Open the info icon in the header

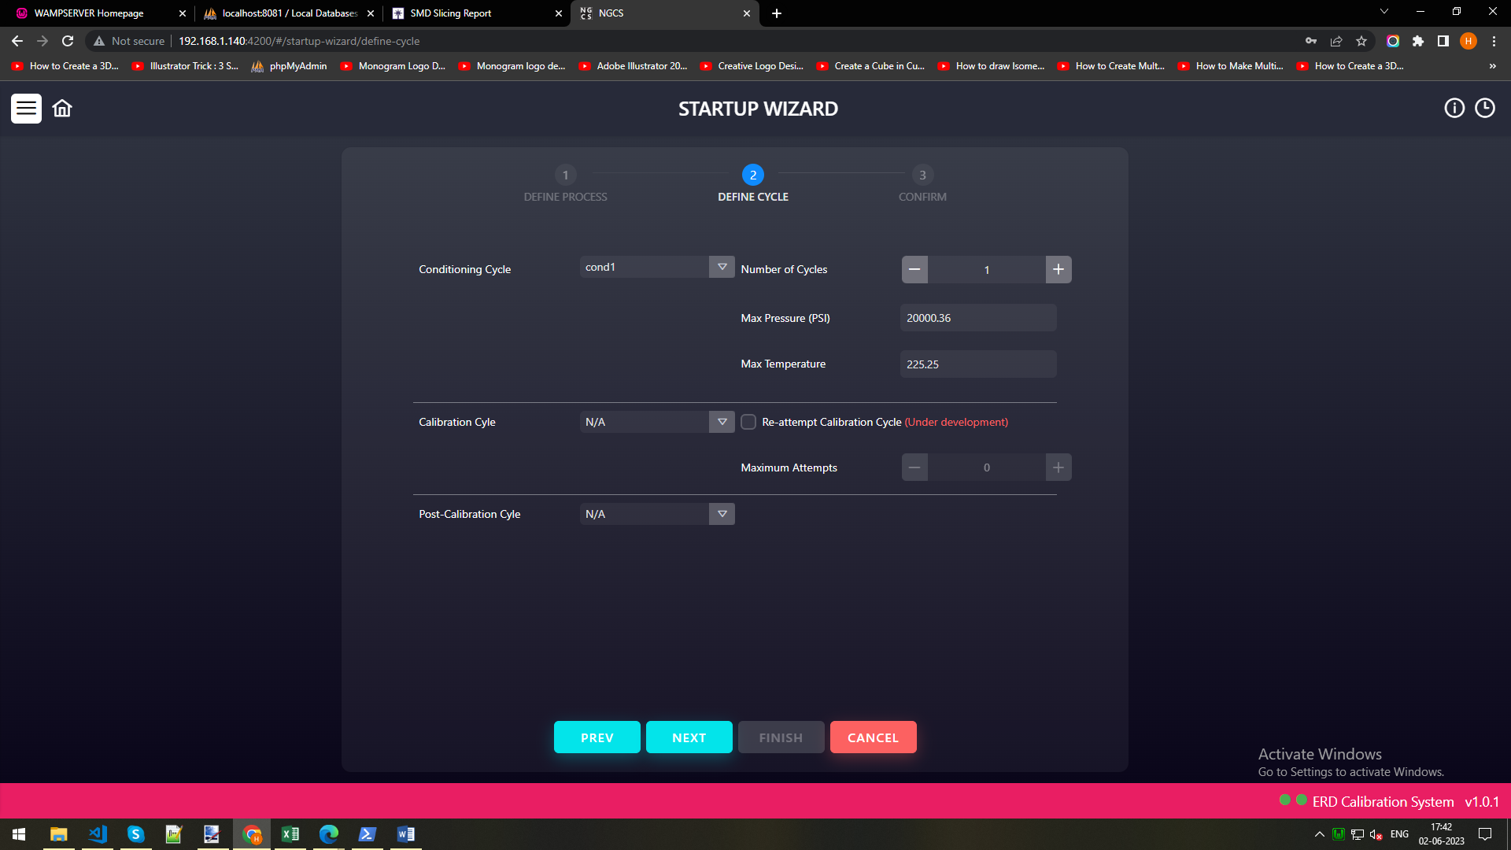point(1454,109)
